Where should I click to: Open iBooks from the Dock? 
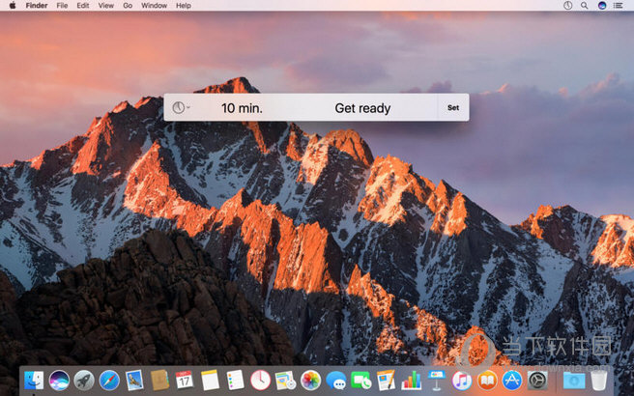(x=487, y=381)
